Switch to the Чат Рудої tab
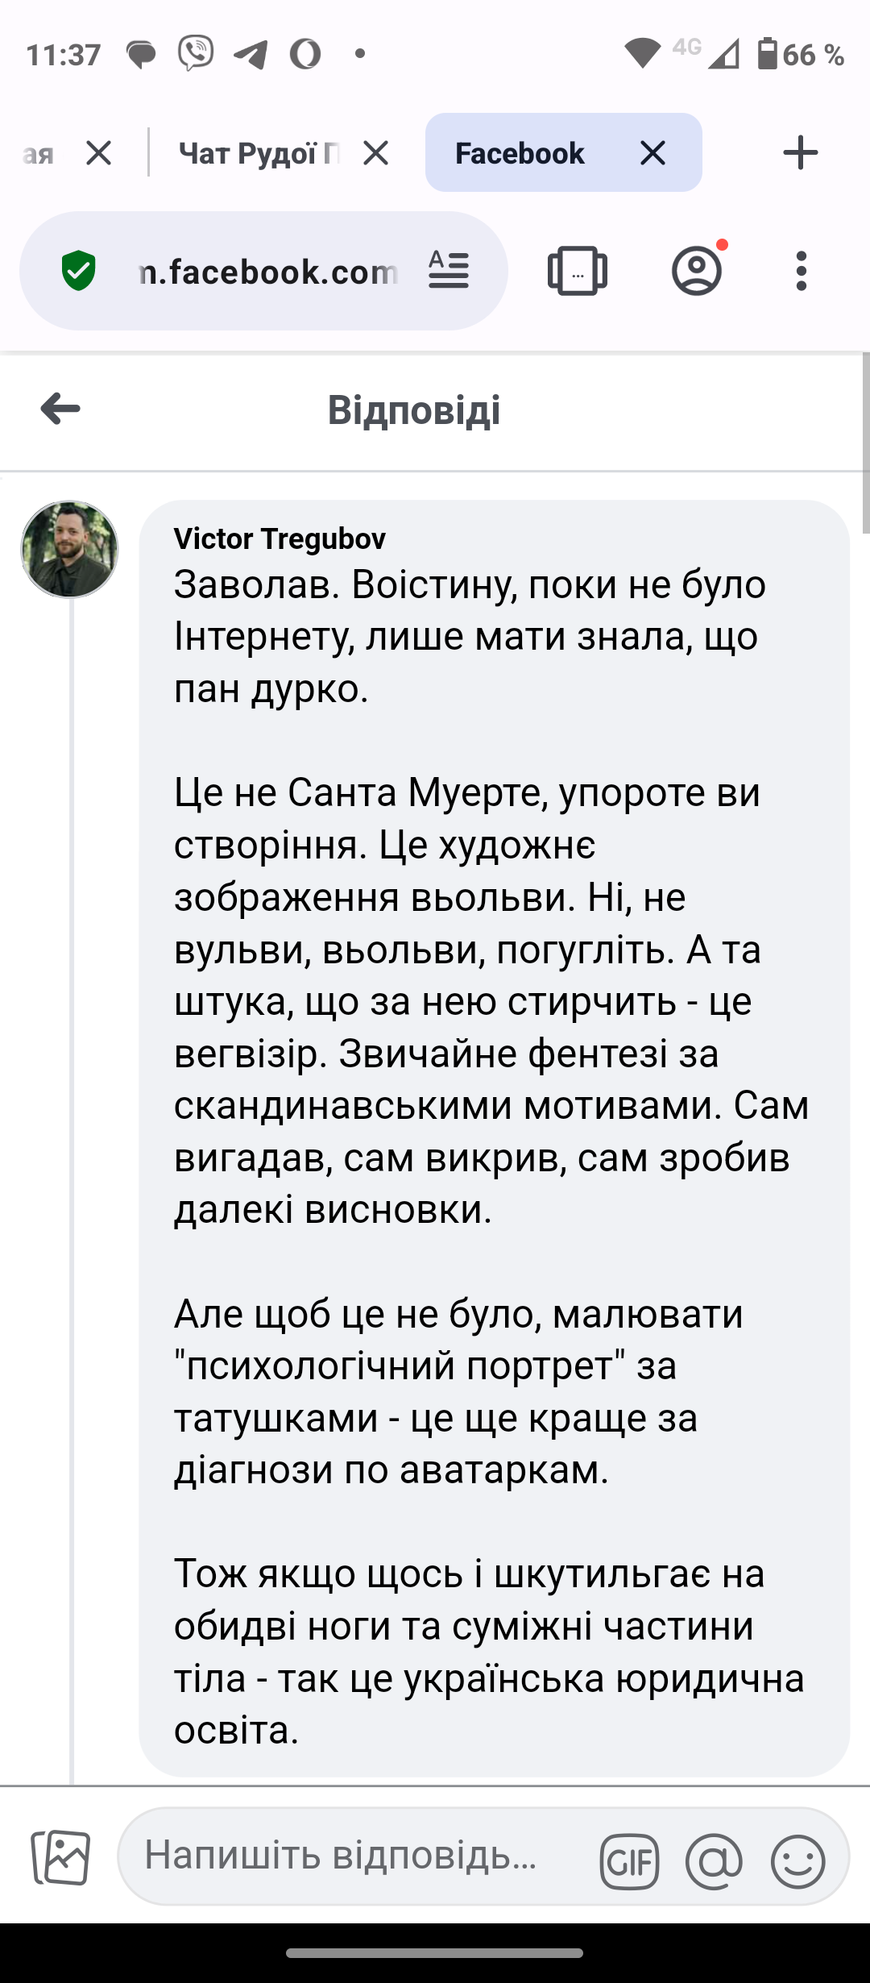 click(258, 153)
